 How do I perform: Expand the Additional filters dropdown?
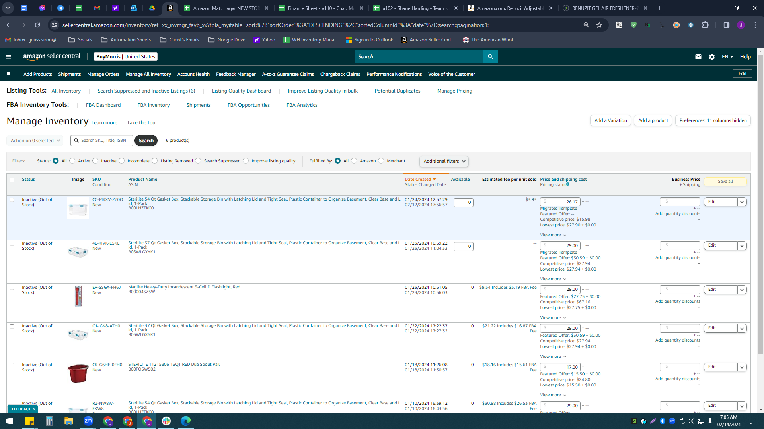click(444, 161)
